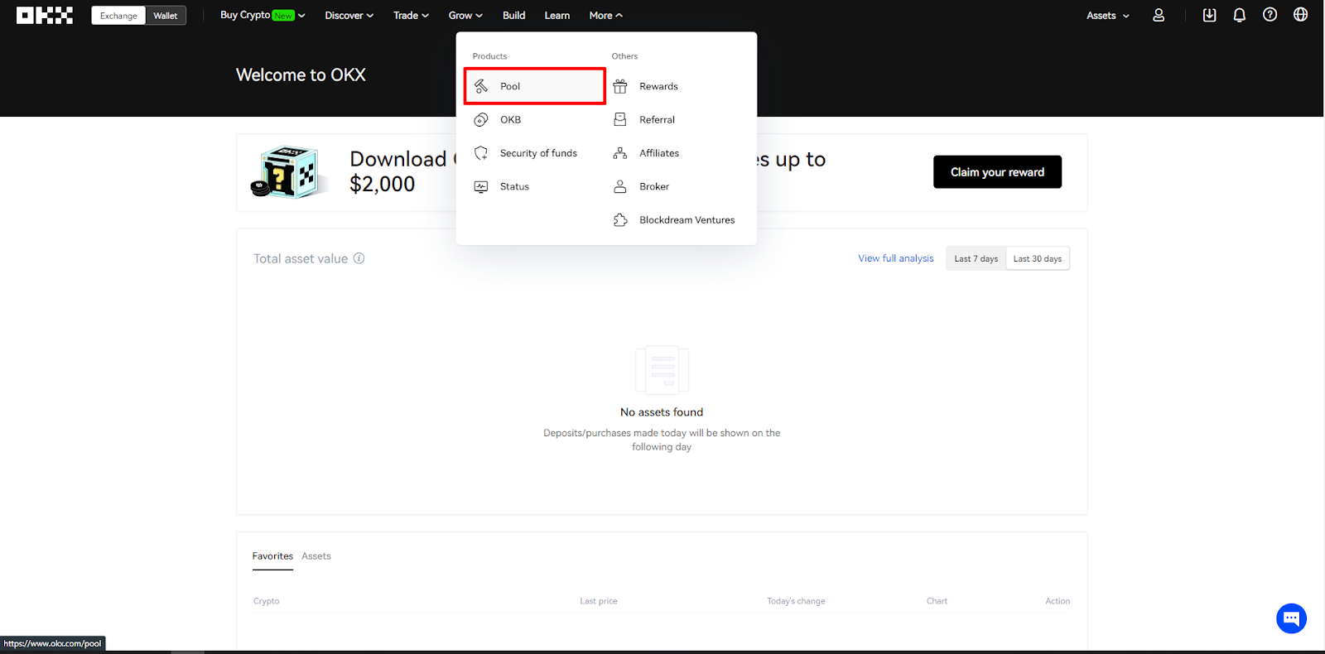Viewport: 1325px width, 654px height.
Task: Click the OKX logo
Action: [45, 15]
